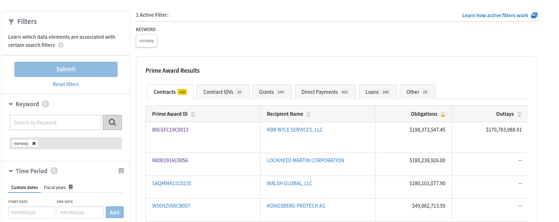
Task: Collapse the Time Period section
Action: click(x=11, y=171)
